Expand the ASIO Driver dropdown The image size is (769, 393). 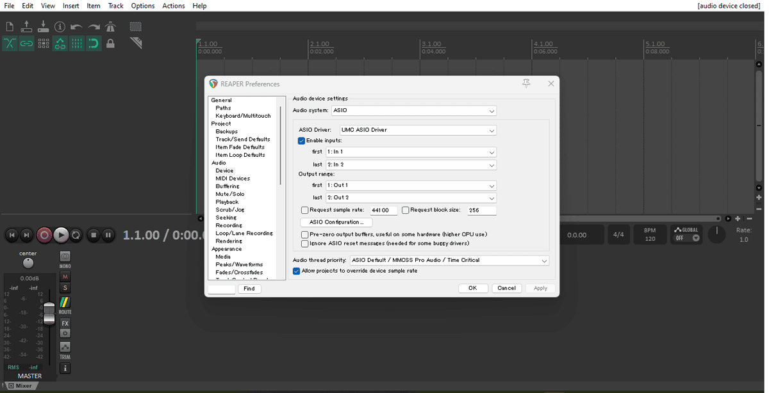pyautogui.click(x=418, y=130)
